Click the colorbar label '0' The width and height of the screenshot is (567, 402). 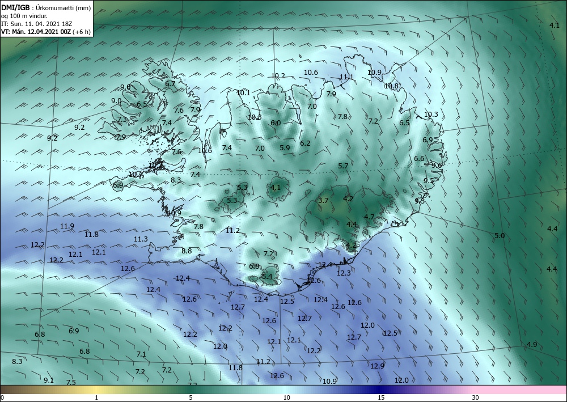(2, 397)
